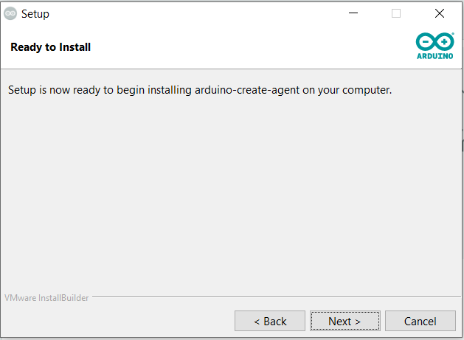The height and width of the screenshot is (340, 464).
Task: Click the Setup icon in the title bar
Action: [10, 13]
